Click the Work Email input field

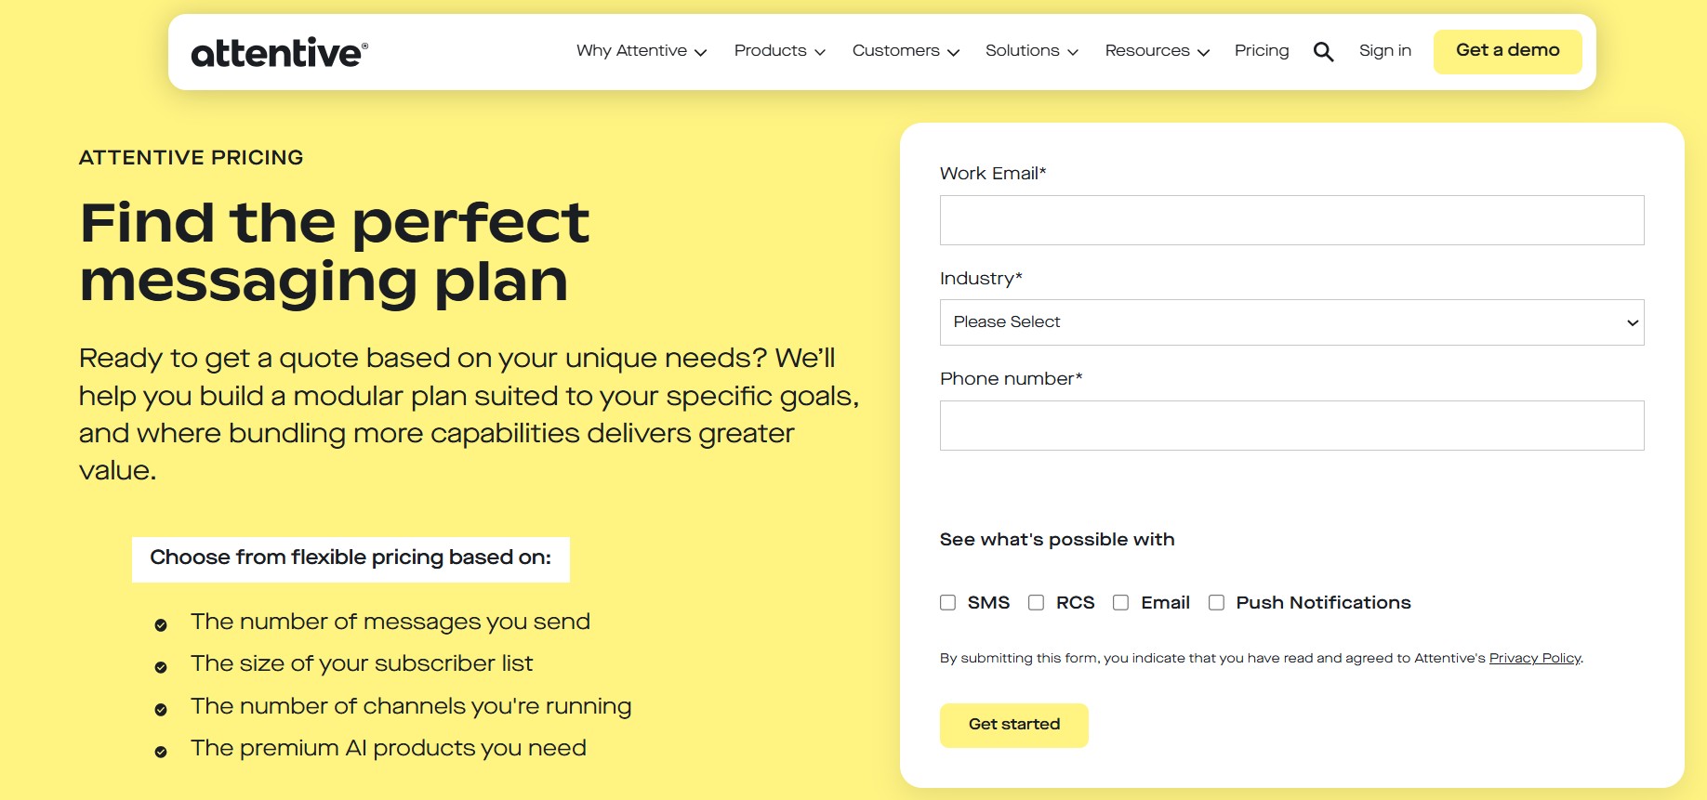[x=1290, y=220]
